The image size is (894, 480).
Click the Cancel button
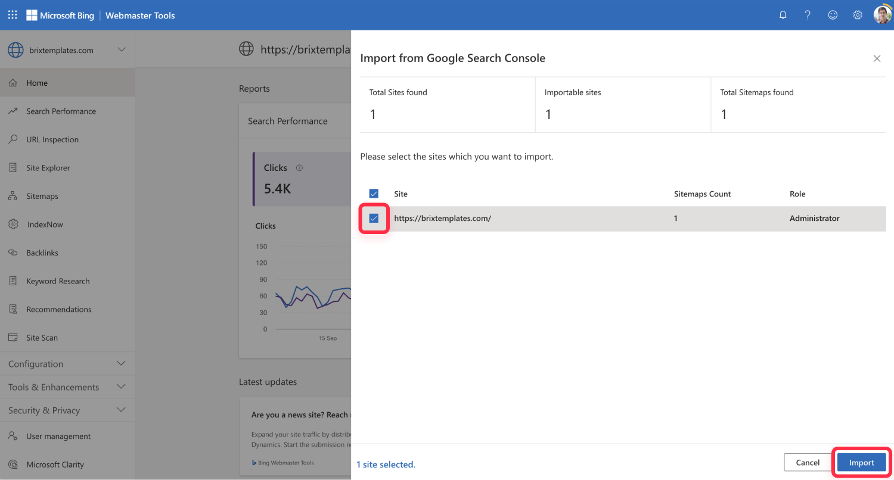click(x=808, y=463)
